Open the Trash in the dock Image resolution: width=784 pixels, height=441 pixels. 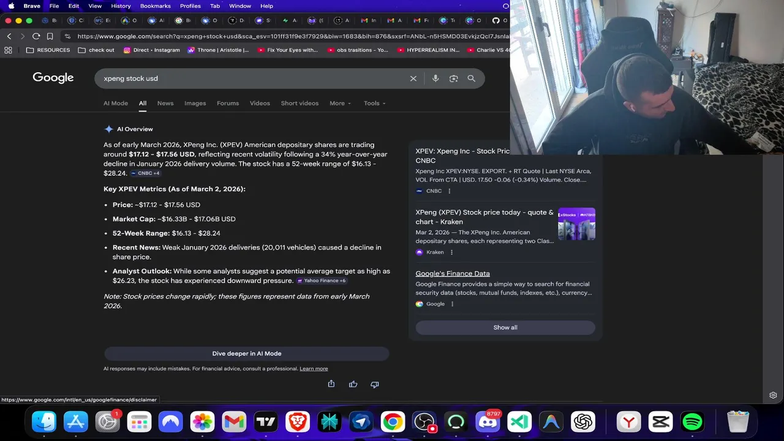pos(738,421)
